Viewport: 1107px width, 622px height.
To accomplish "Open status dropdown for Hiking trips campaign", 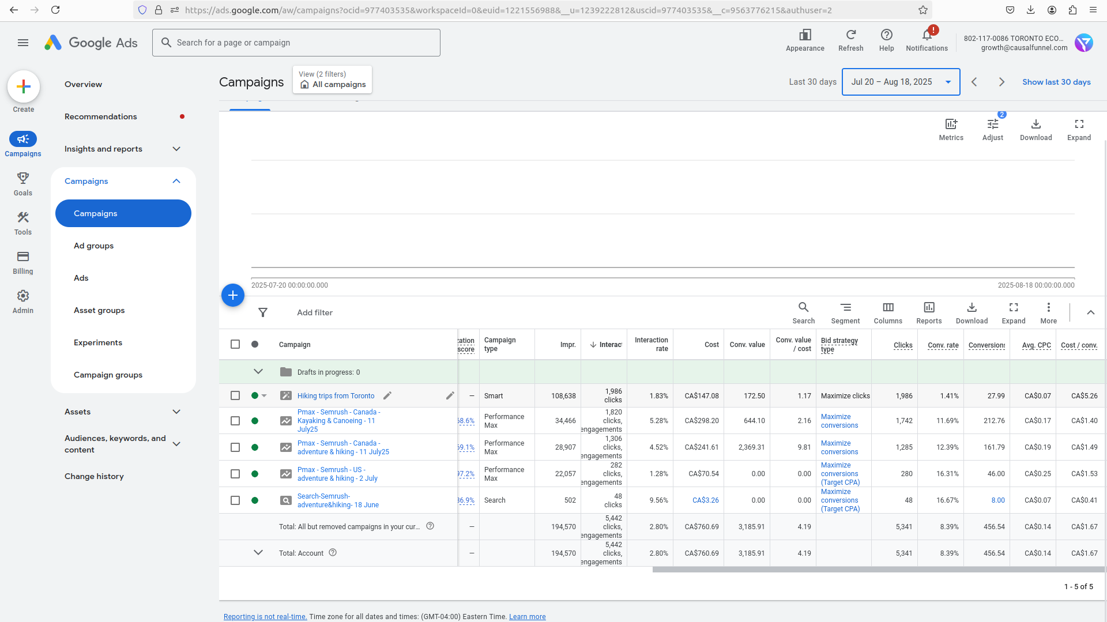I will click(264, 395).
